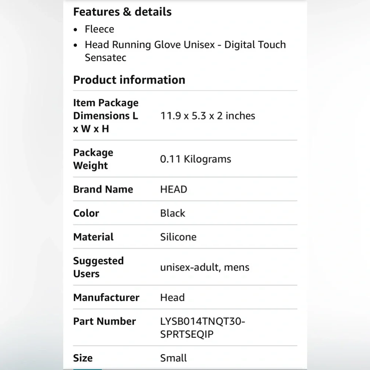This screenshot has width=370, height=370.
Task: Select the 'Suggested Users' label
Action: 98,267
